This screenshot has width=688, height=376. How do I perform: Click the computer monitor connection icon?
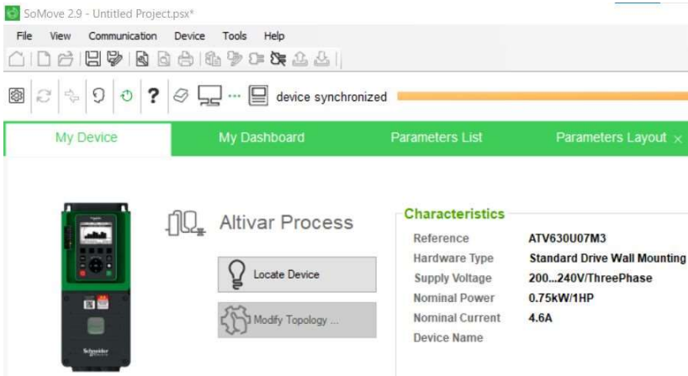coord(209,96)
